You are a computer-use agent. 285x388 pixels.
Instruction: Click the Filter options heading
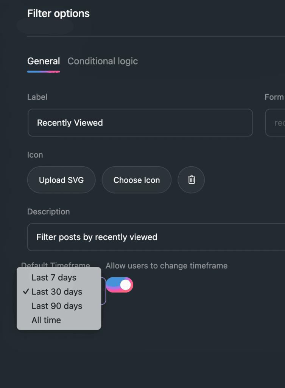tap(58, 14)
